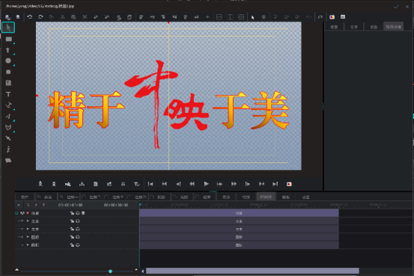Select the circle shape tool
This screenshot has height=276, width=414.
[x=8, y=61]
